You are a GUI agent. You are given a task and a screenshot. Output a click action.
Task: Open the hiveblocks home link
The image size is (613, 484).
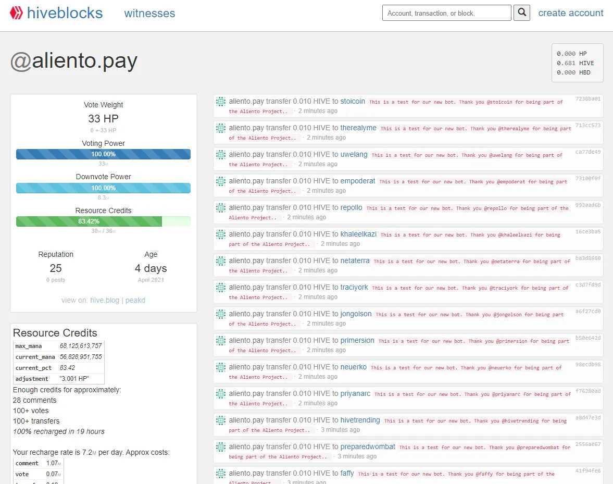[x=65, y=13]
